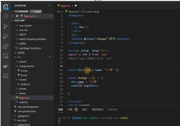Image resolution: width=180 pixels, height=126 pixels.
Task: Collapse the src folder
Action: pos(15,57)
